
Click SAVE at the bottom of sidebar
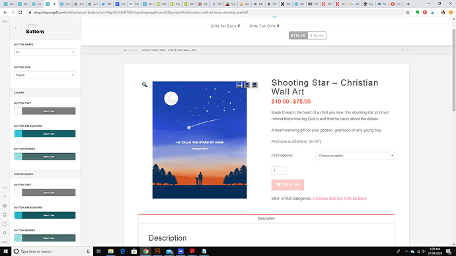(x=5, y=241)
